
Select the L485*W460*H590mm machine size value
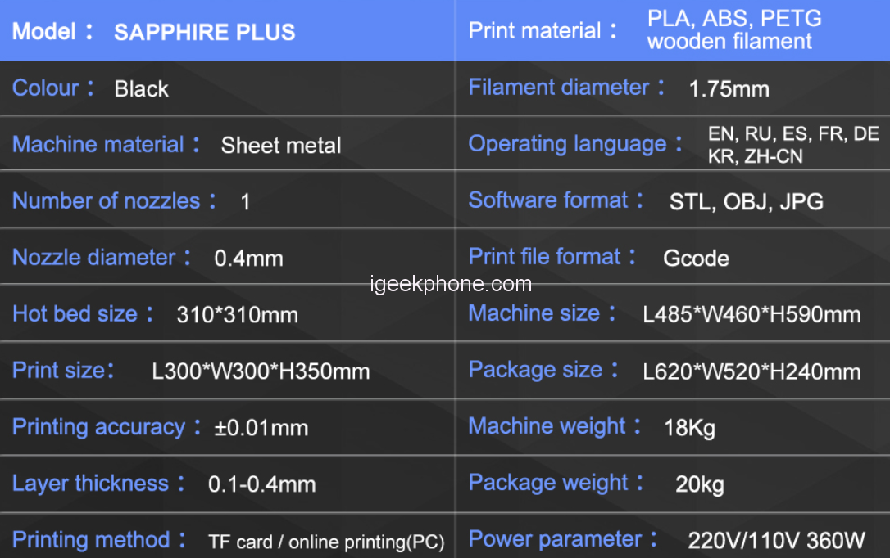tap(752, 314)
